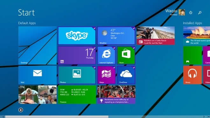This screenshot has width=210, height=118.
Task: Open the Games tile with controller icon
Action: (x=192, y=55)
